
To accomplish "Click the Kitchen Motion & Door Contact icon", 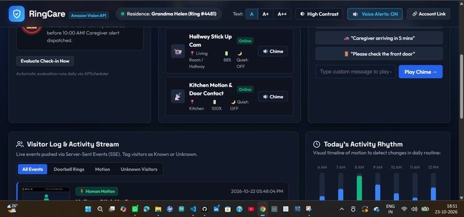I will (178, 97).
